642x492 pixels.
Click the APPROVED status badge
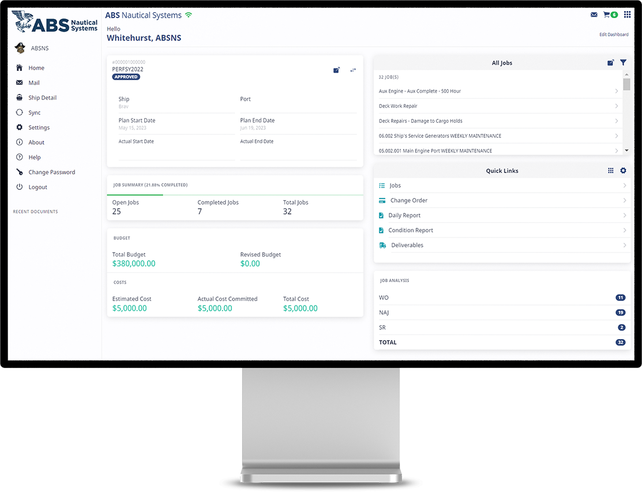(x=126, y=77)
